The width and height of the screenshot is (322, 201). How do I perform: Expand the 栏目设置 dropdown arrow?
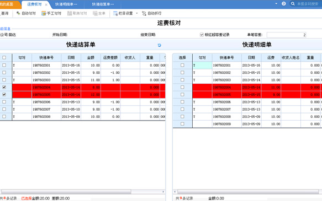point(137,13)
